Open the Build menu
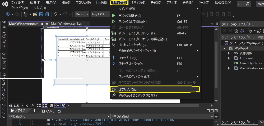This screenshot has height=126, width=264. click(x=101, y=3)
